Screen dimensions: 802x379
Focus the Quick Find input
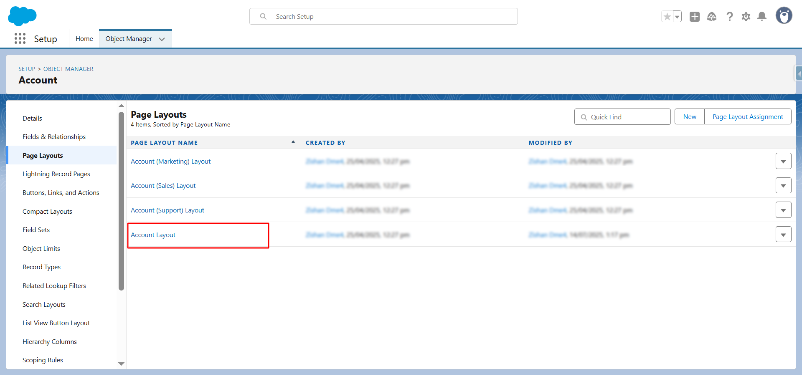pos(622,117)
